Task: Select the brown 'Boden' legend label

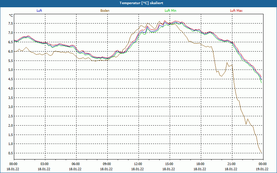Action: (x=105, y=11)
